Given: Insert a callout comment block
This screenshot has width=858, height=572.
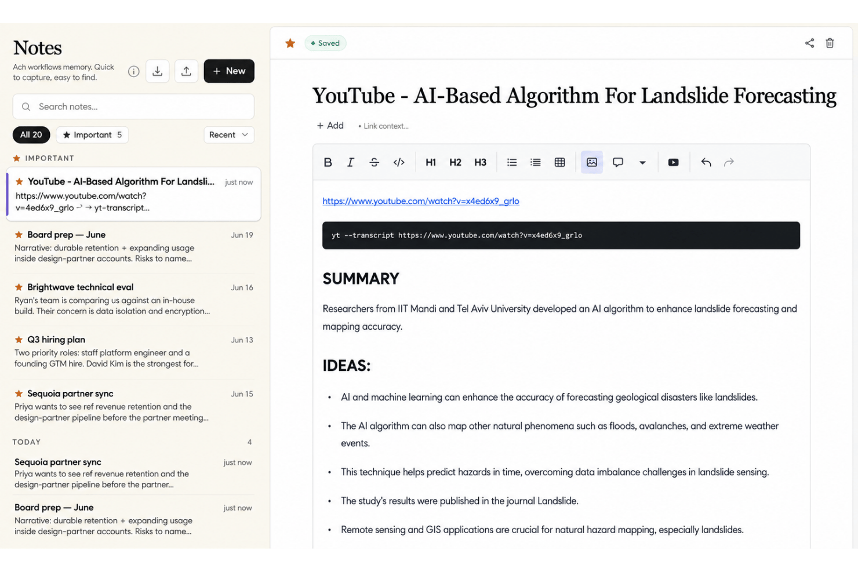Looking at the screenshot, I should pyautogui.click(x=618, y=162).
